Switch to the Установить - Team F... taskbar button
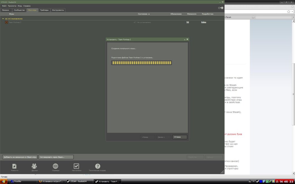The height and width of the screenshot is (184, 295). (x=107, y=181)
